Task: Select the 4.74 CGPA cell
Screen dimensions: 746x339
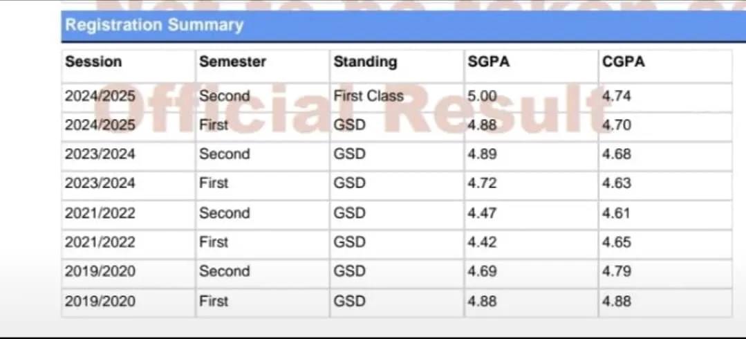Action: click(x=617, y=96)
